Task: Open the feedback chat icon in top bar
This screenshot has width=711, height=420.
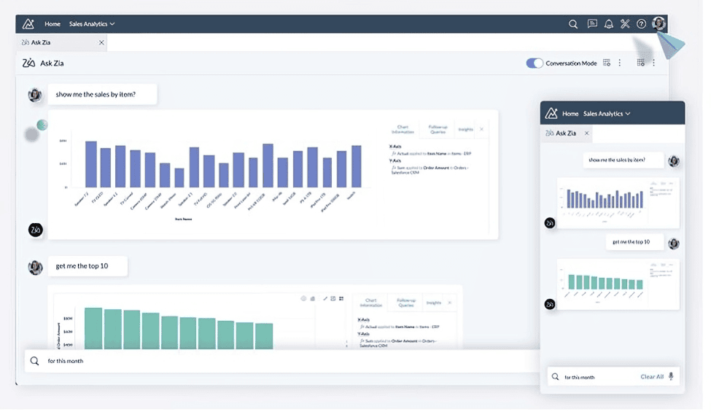Action: pos(591,23)
